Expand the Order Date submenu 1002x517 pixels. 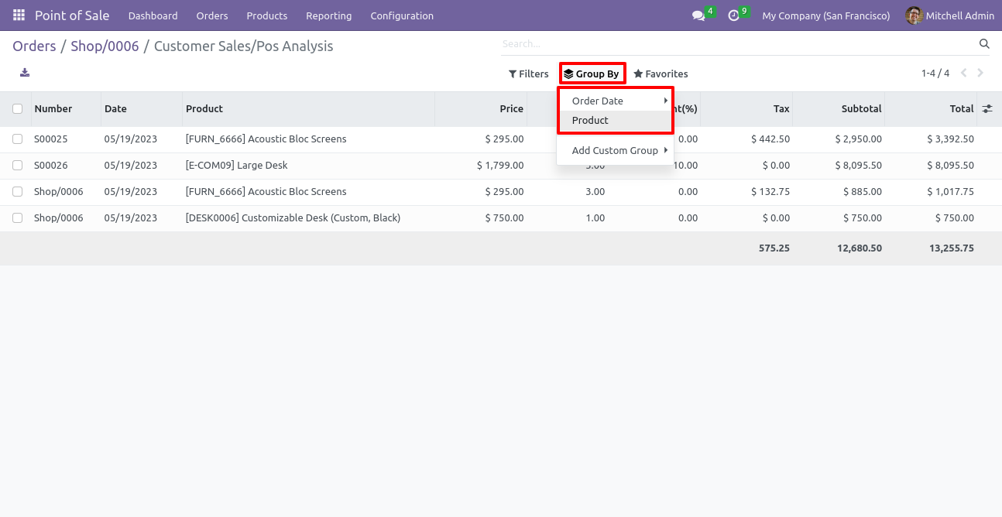615,101
